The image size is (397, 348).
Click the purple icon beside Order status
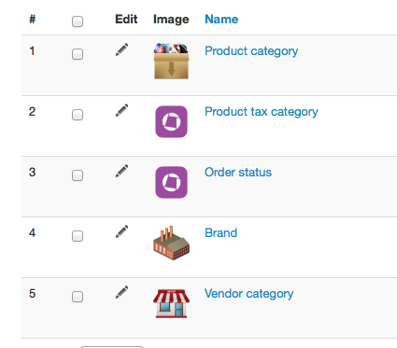pyautogui.click(x=171, y=182)
